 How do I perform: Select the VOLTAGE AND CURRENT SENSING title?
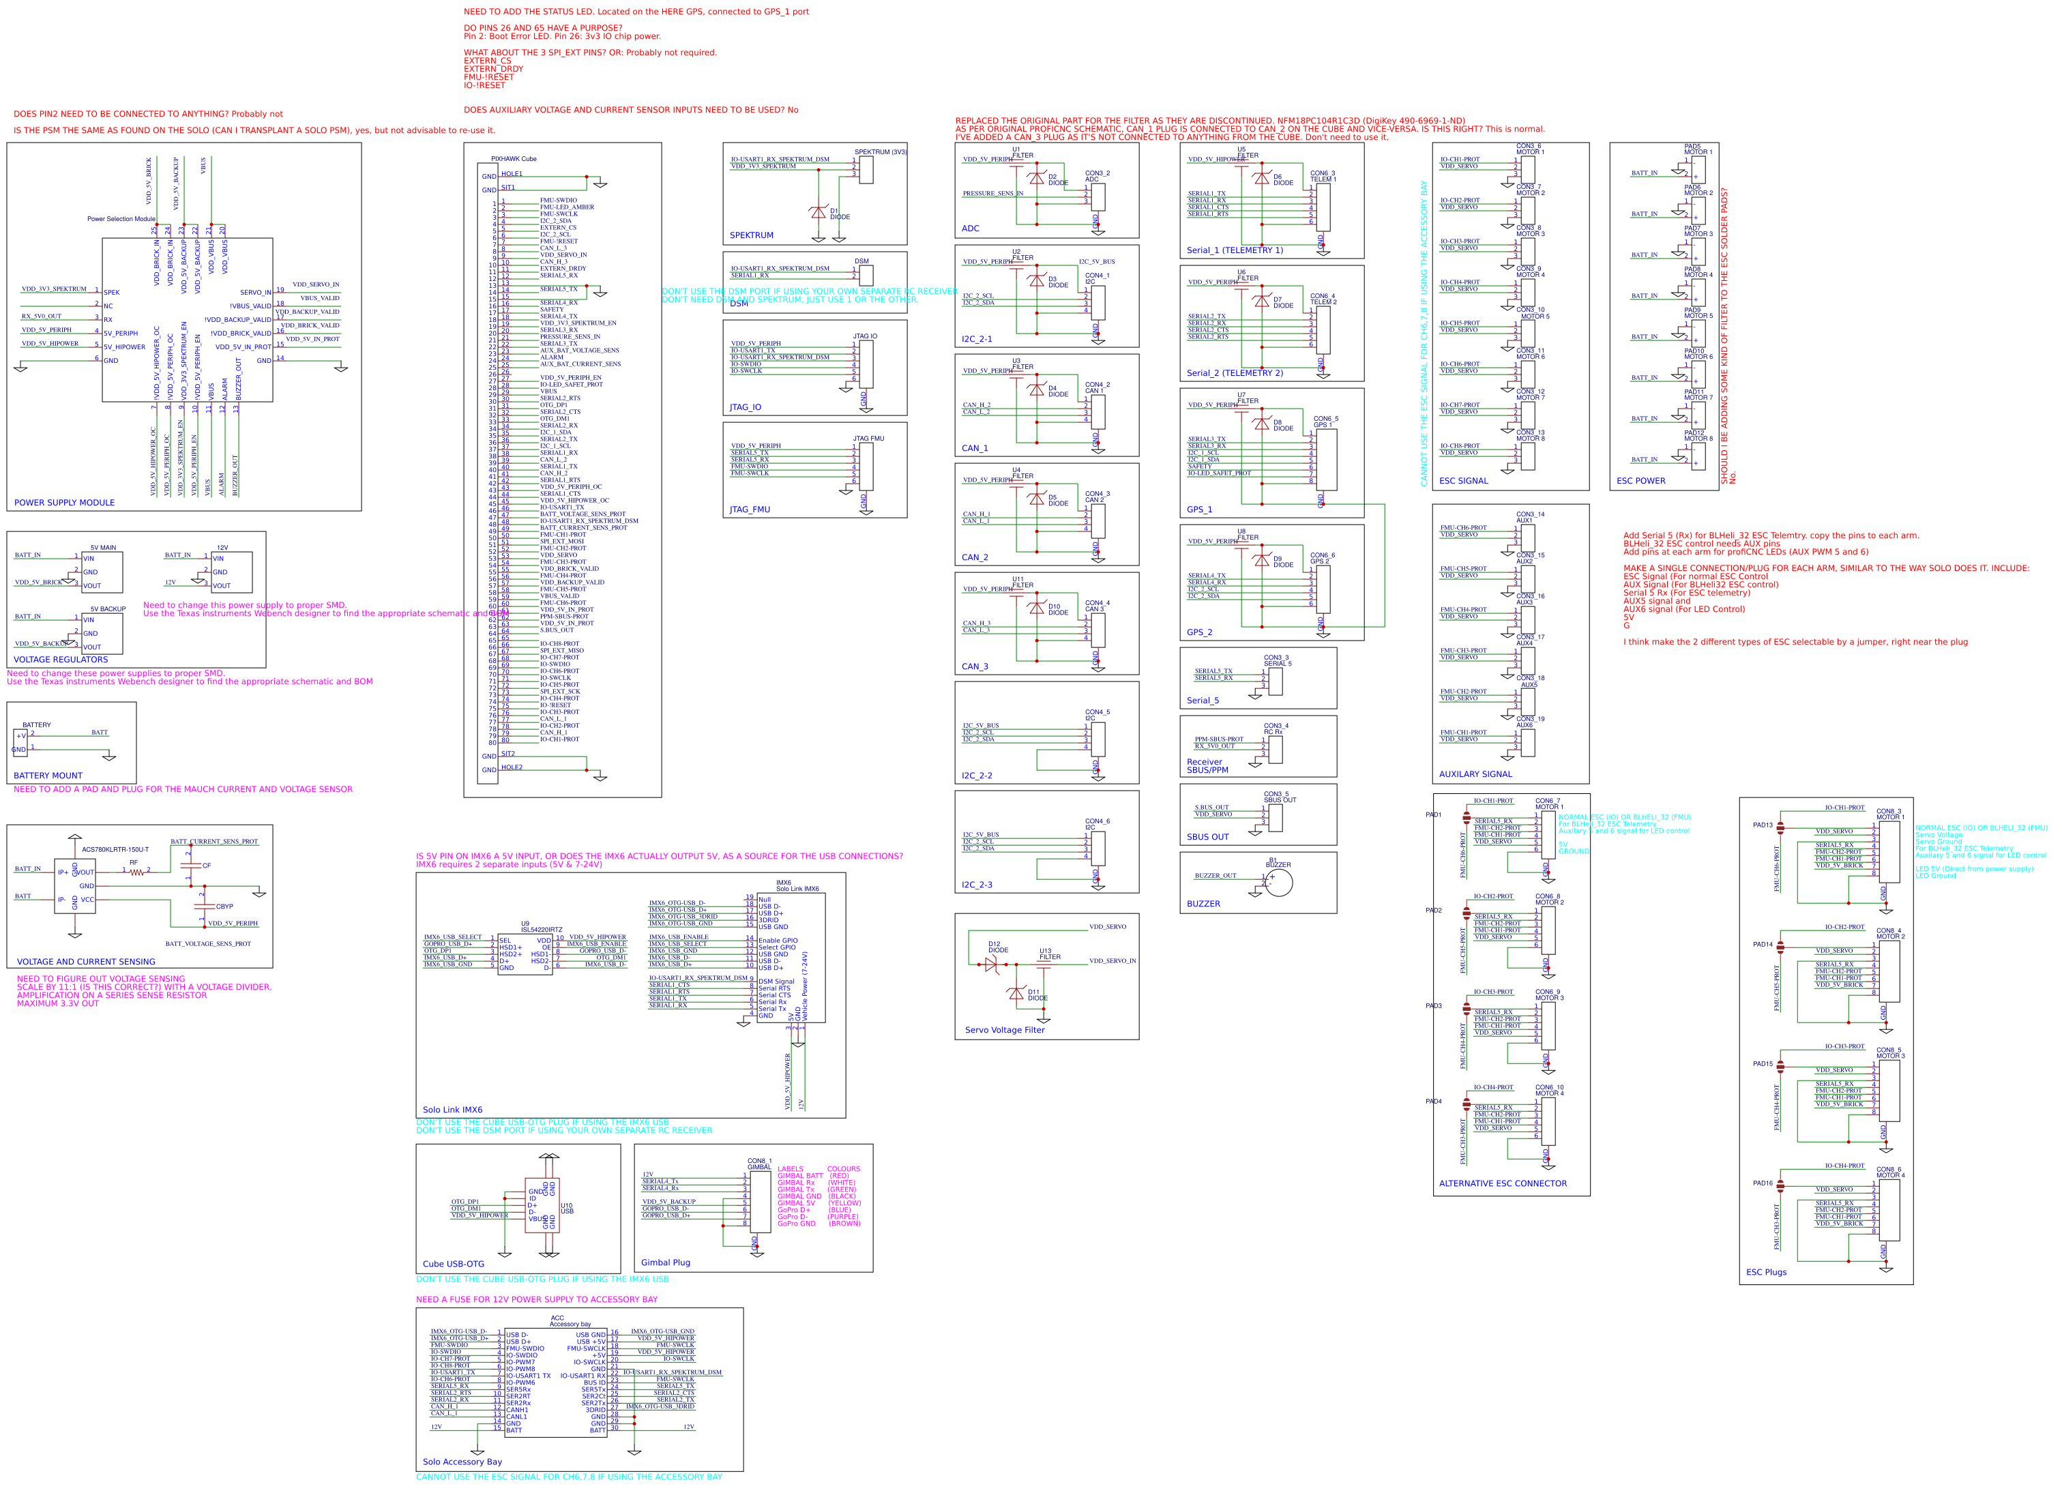pyautogui.click(x=87, y=962)
